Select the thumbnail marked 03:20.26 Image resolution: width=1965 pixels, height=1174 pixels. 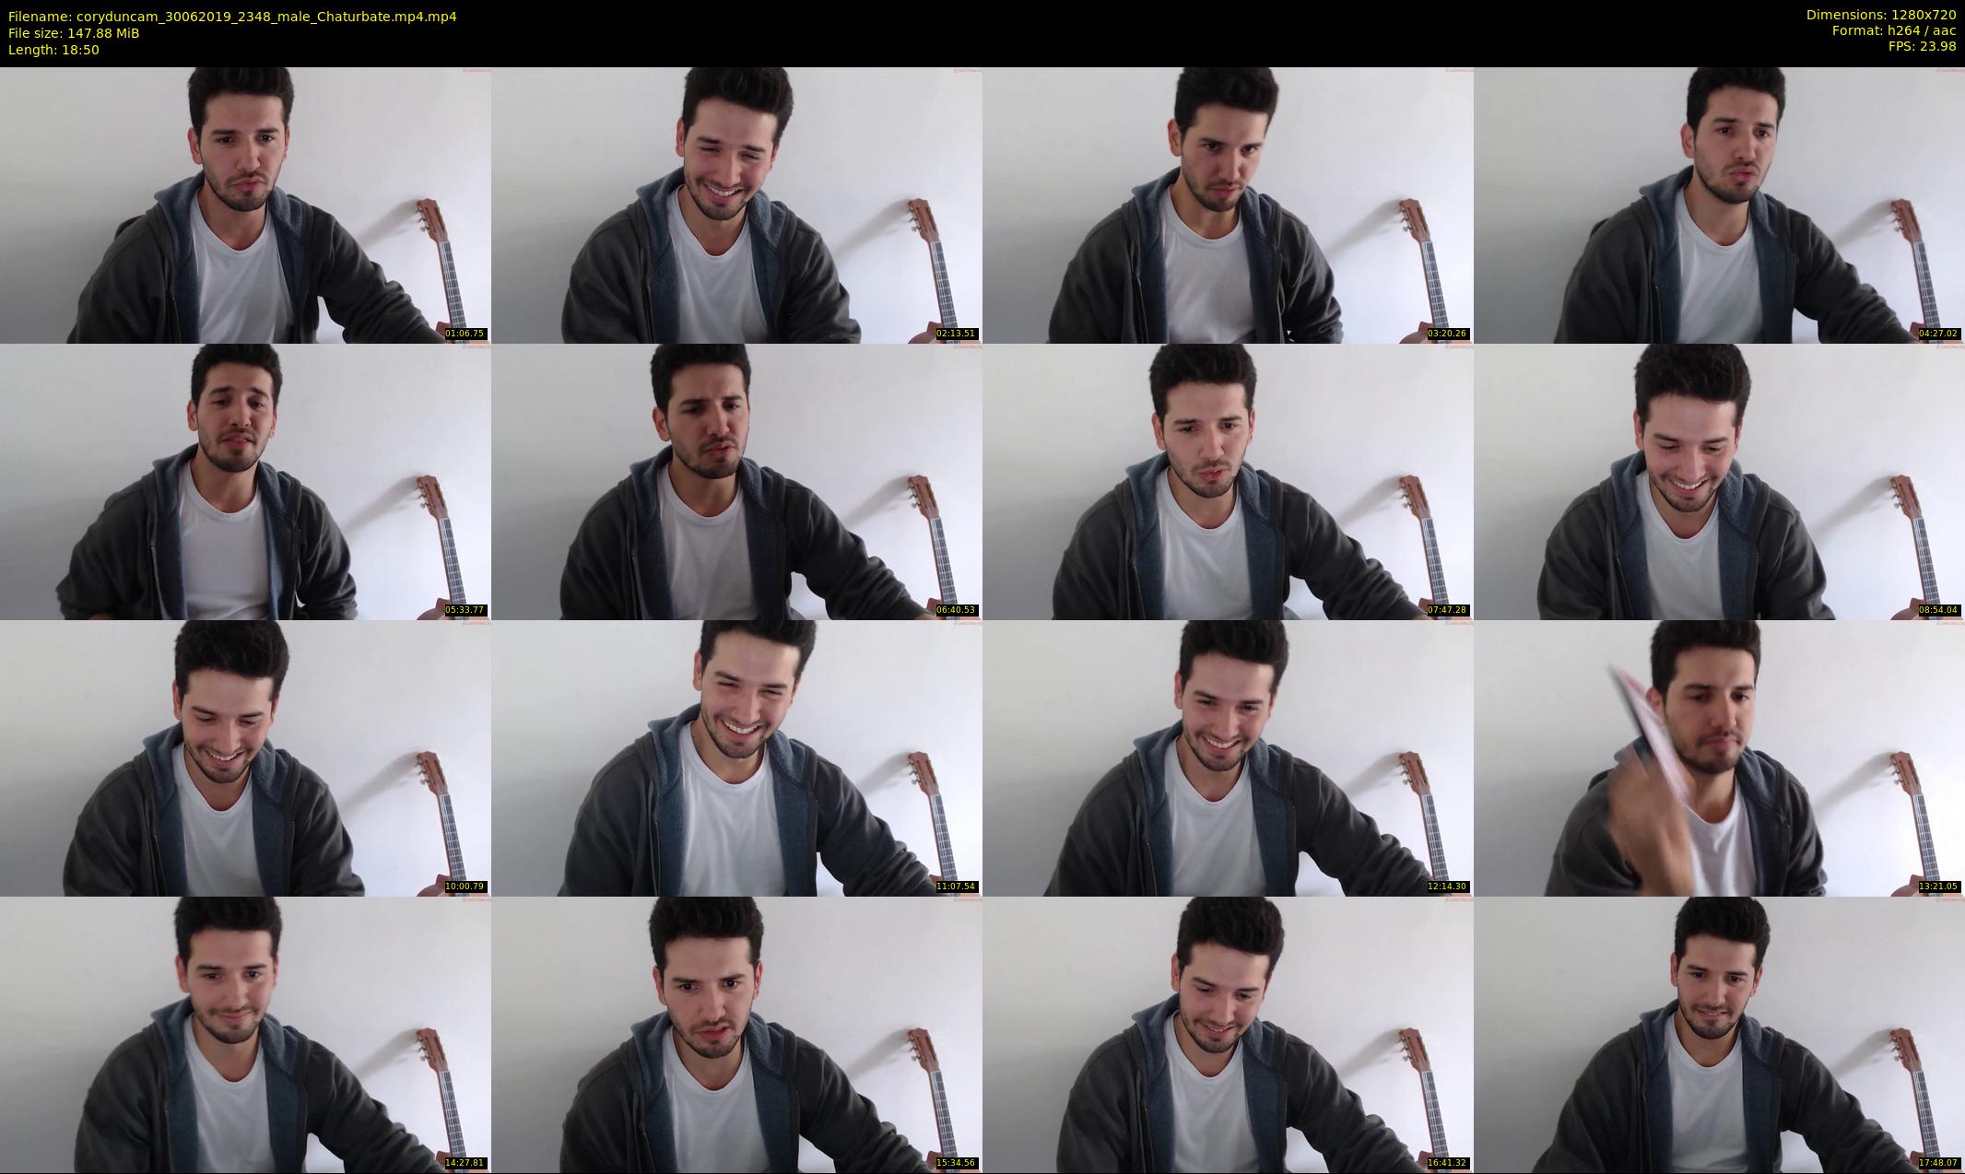pos(1228,205)
